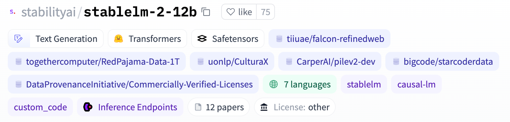The image size is (510, 122).
Task: Open tiiuae/falcon-refinedweb dataset tag
Action: coord(329,39)
